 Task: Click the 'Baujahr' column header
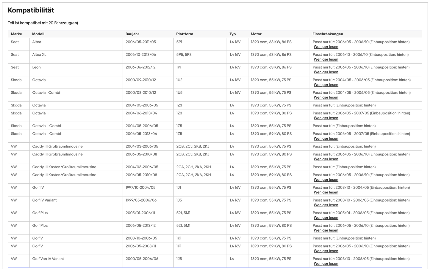(x=132, y=34)
